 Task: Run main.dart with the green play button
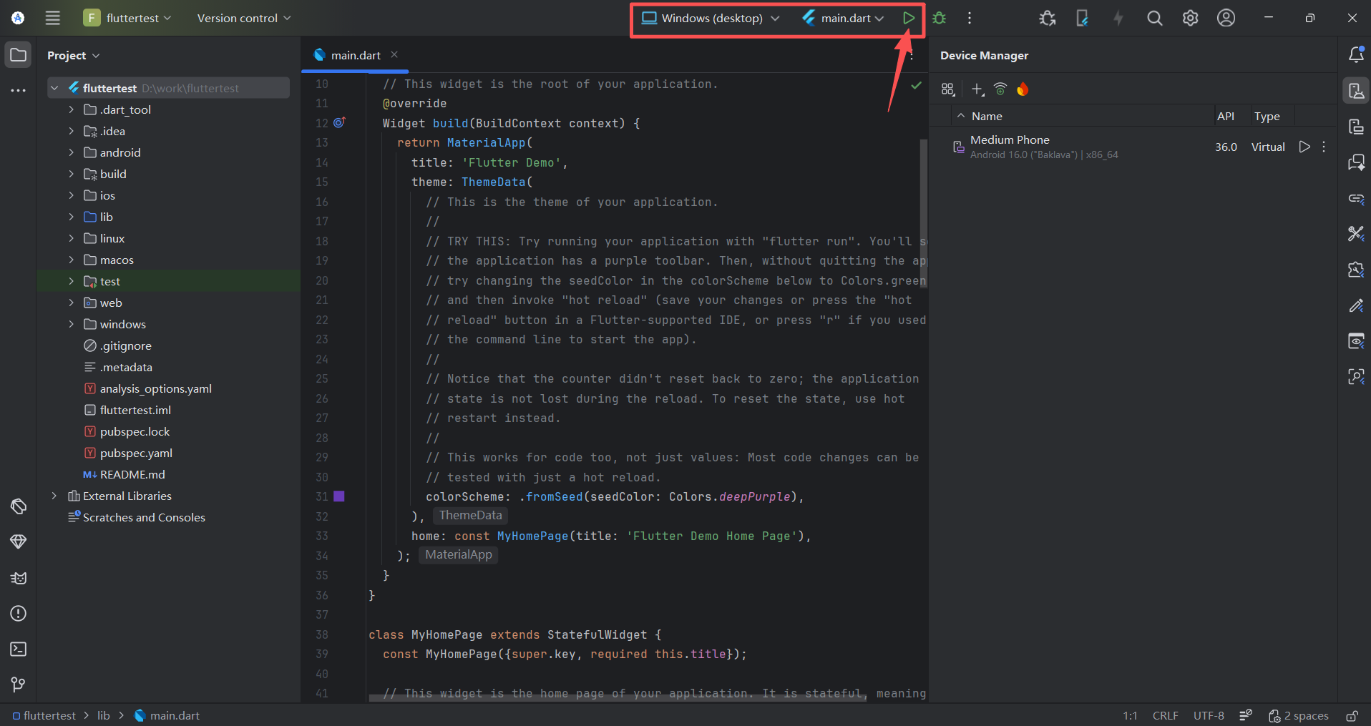(x=908, y=18)
